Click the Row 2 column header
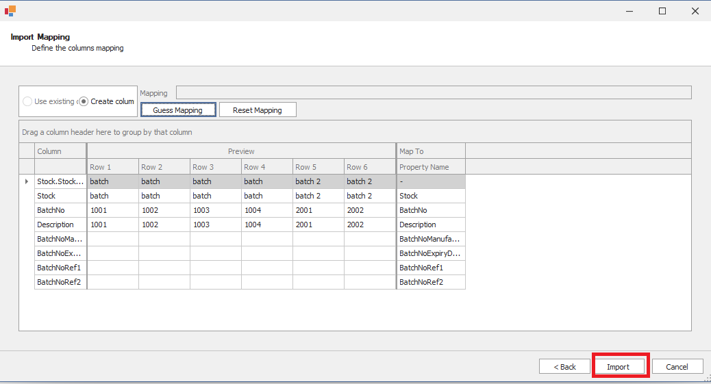Image resolution: width=711 pixels, height=384 pixels. [164, 167]
